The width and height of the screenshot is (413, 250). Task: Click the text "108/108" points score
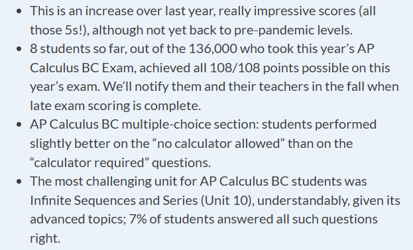click(235, 68)
